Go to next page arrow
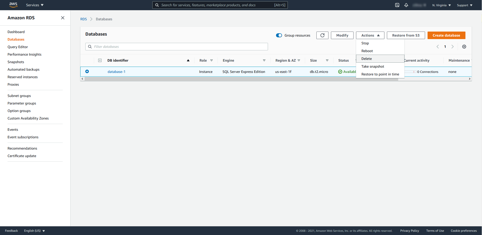482x235 pixels. coord(453,47)
